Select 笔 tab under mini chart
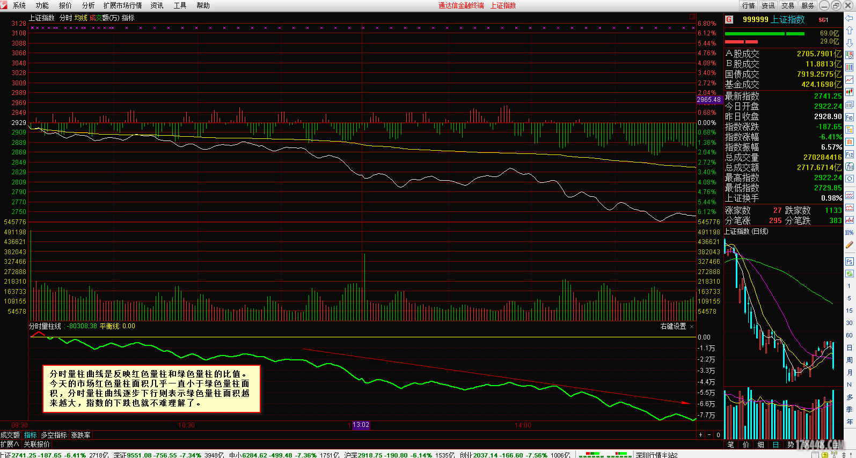The height and width of the screenshot is (458, 856). click(x=731, y=445)
